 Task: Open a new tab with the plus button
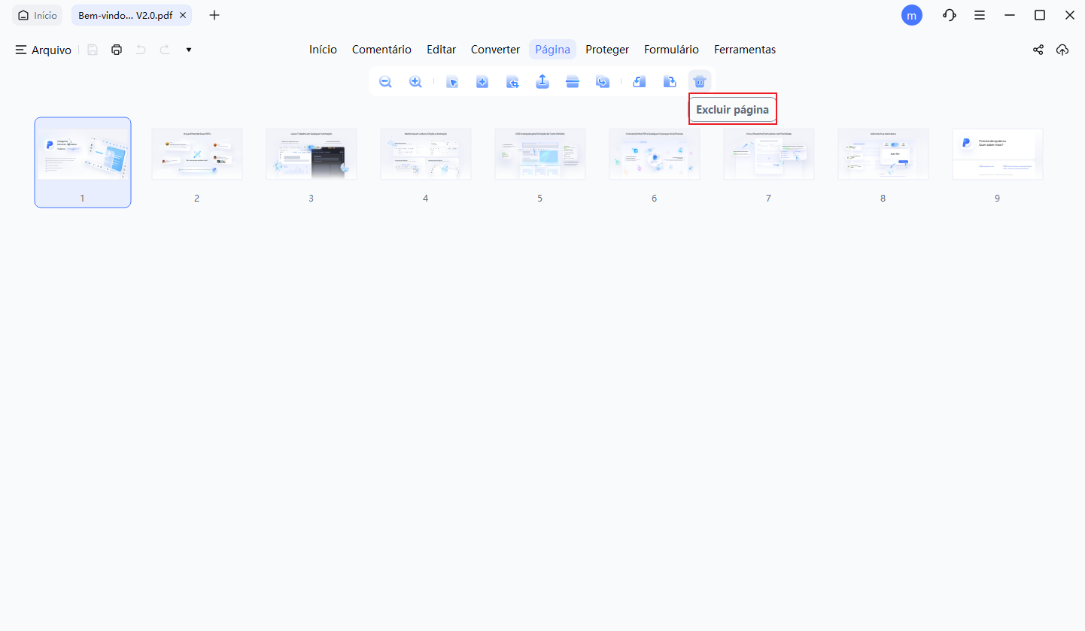click(214, 15)
